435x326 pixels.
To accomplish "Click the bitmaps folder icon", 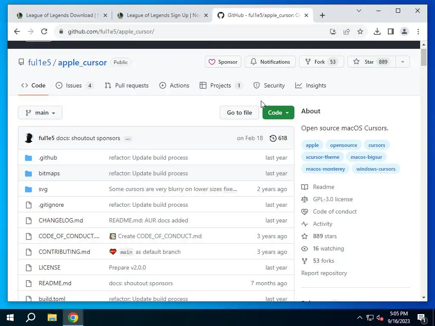I will pyautogui.click(x=28, y=174).
